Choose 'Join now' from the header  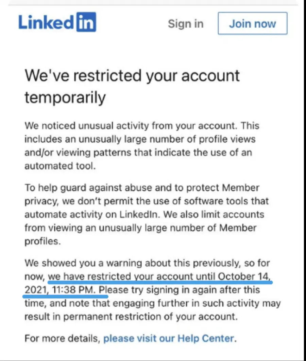252,23
